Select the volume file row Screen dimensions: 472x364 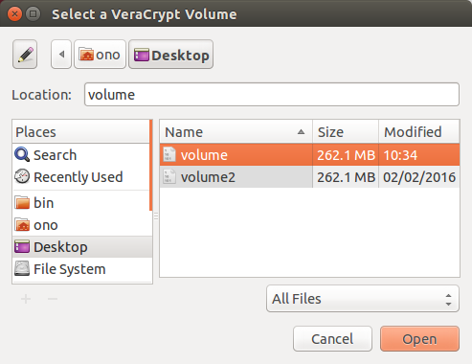[x=309, y=155]
